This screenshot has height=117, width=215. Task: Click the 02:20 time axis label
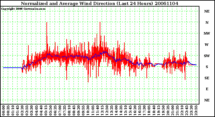22,110
